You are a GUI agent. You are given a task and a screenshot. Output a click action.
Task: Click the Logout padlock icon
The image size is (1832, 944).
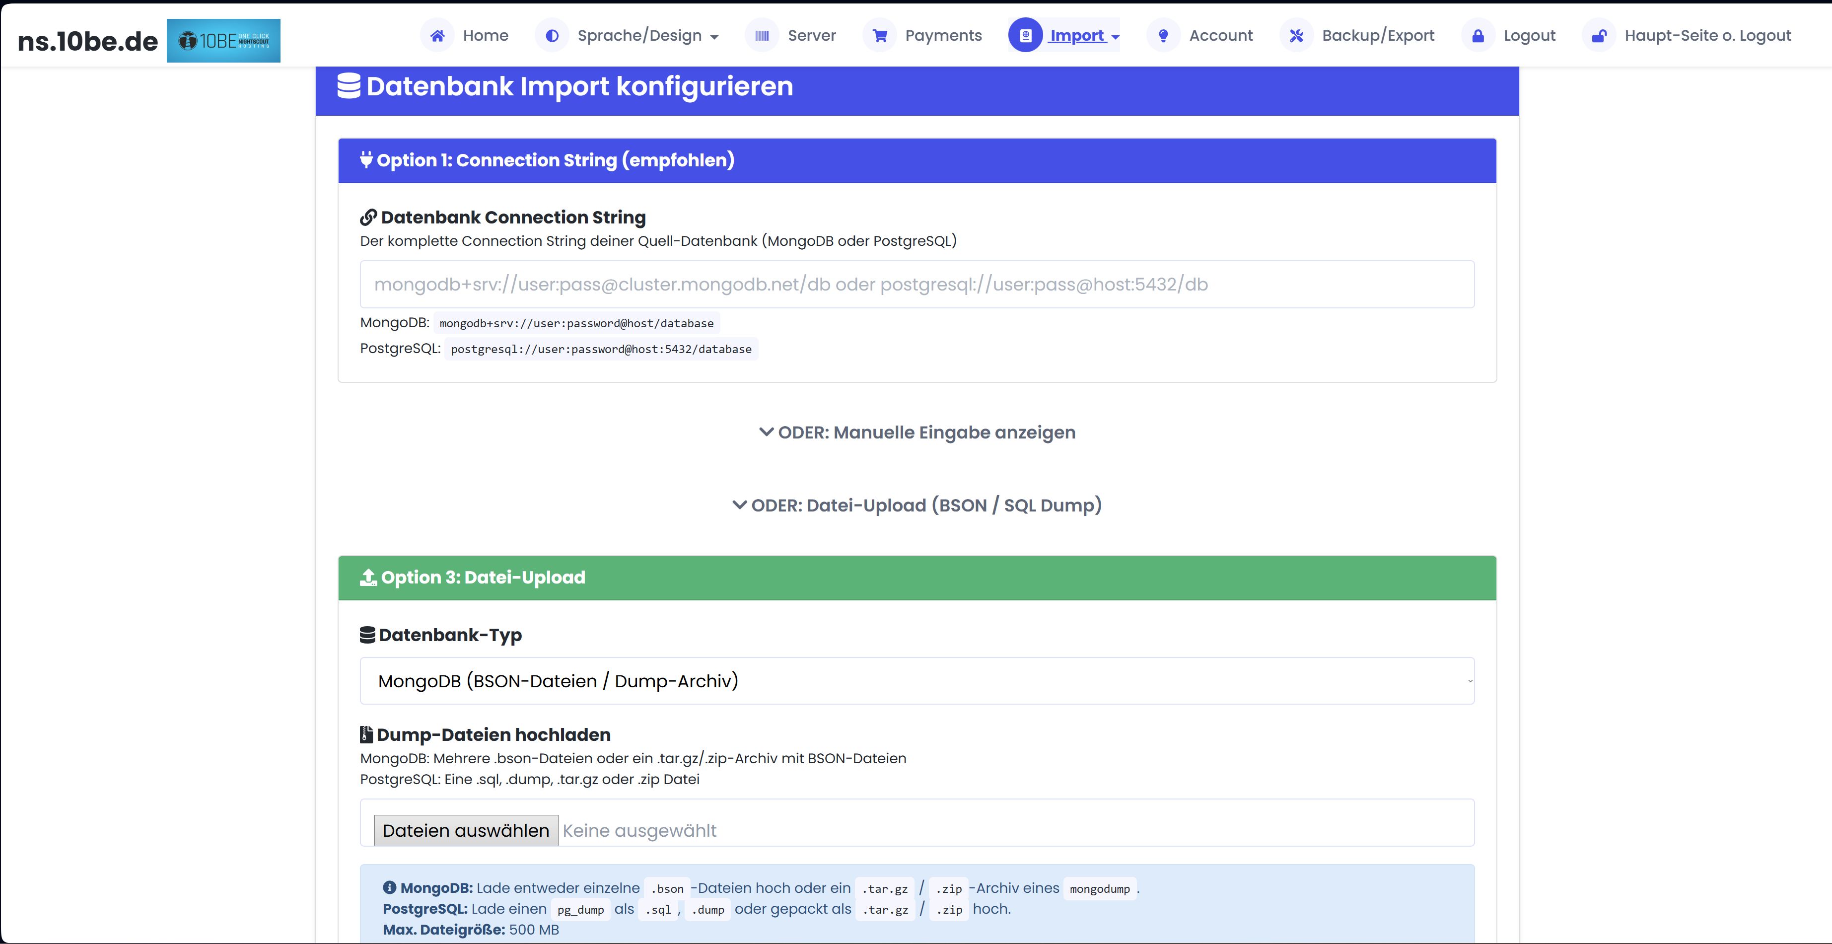click(x=1479, y=35)
